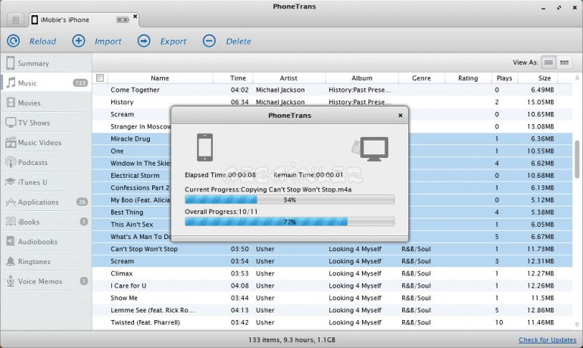583x348 pixels.
Task: Open the Podcasts section
Action: point(46,163)
